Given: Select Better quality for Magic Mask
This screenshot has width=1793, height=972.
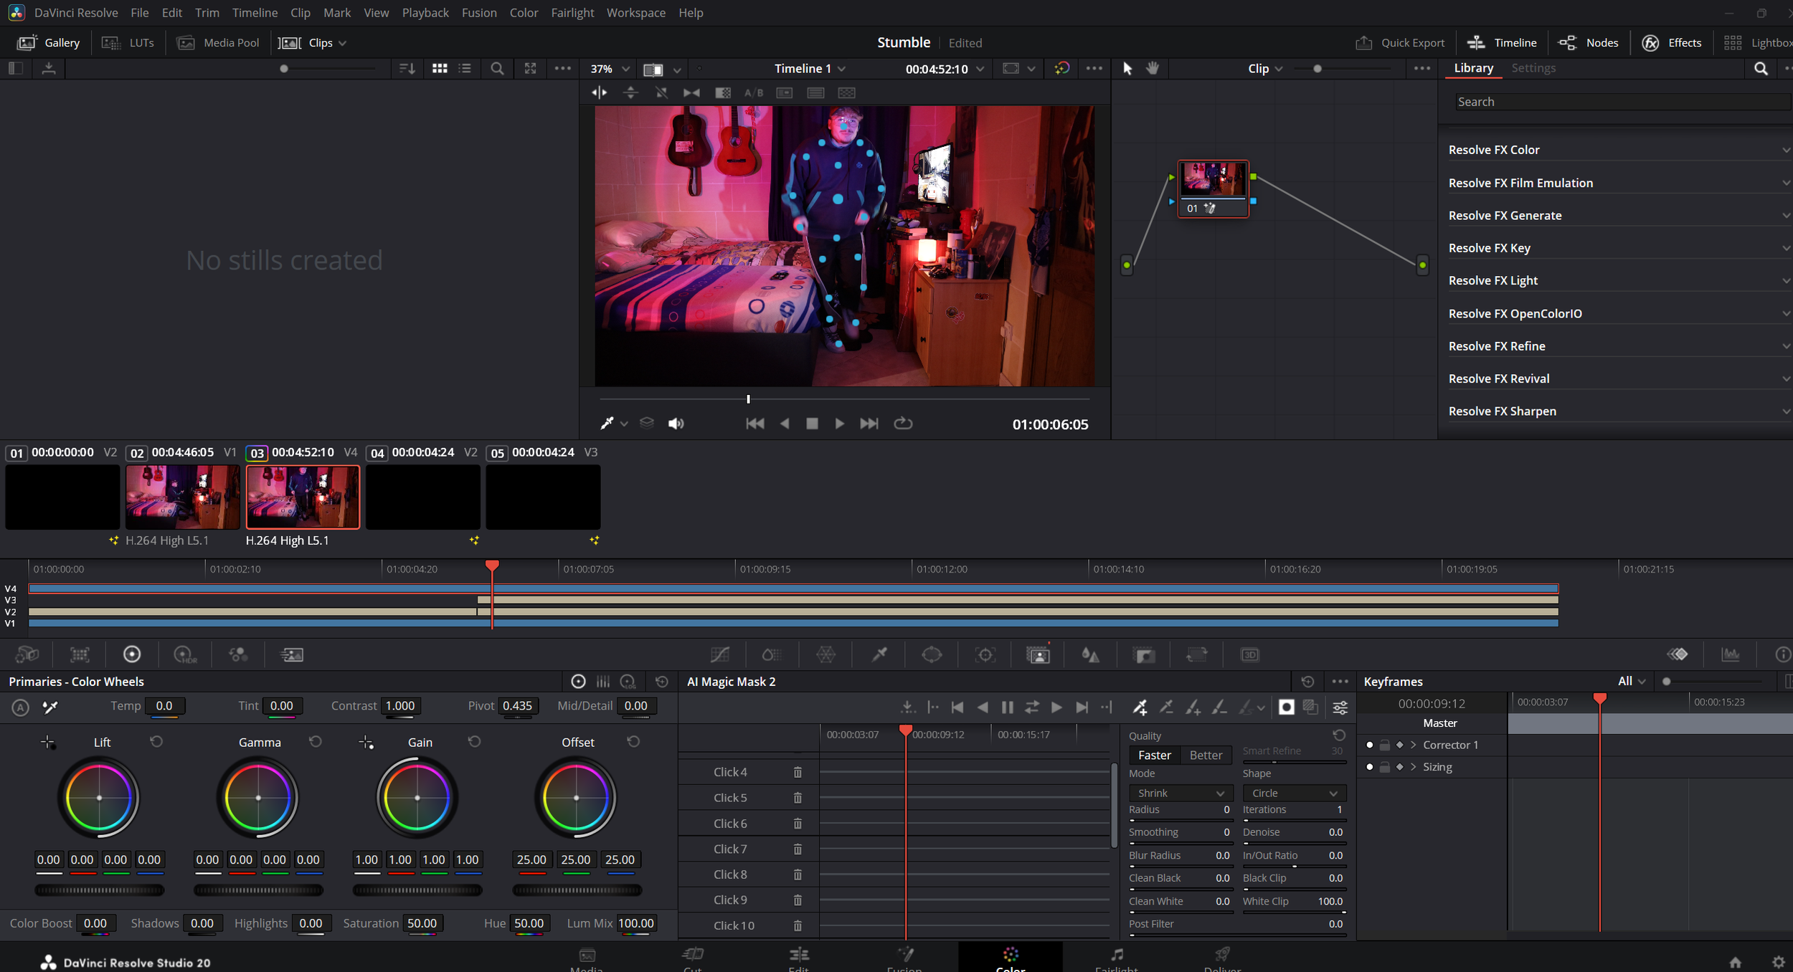Looking at the screenshot, I should [1205, 755].
